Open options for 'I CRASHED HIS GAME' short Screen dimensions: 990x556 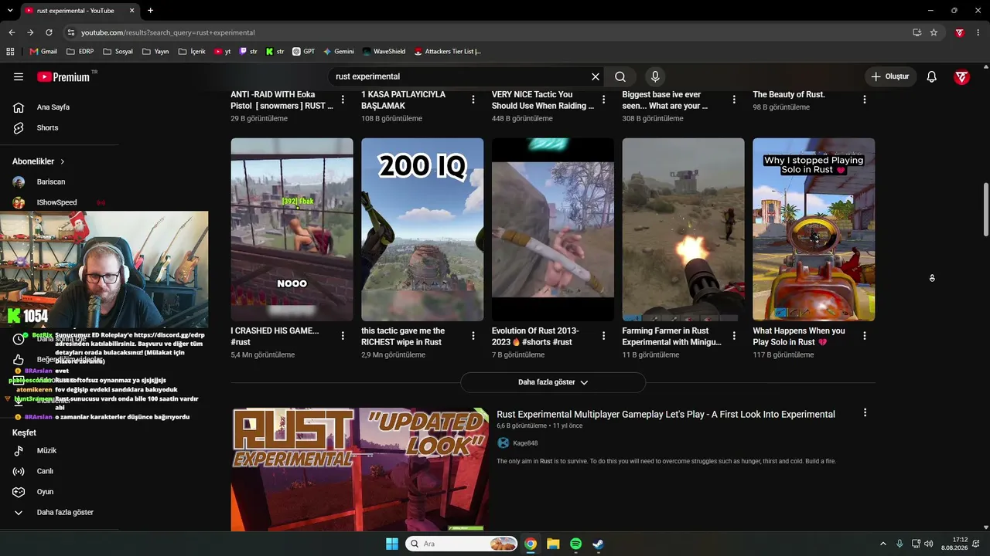click(343, 336)
